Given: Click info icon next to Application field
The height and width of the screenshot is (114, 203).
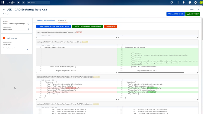Looking at the screenshot, I should [x=28, y=29].
